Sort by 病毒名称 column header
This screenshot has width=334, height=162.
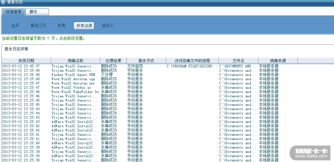(76, 60)
